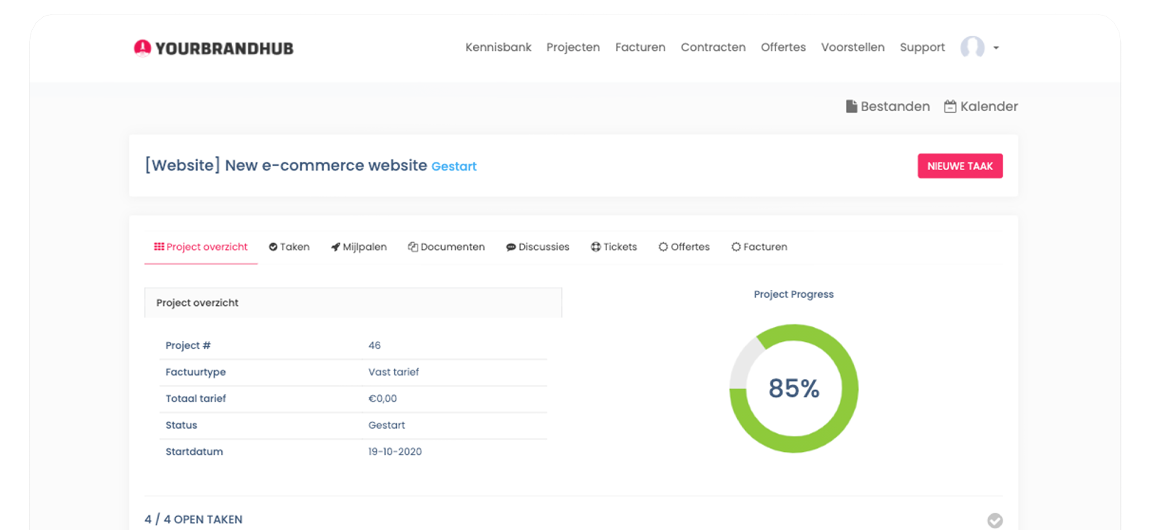Click the Kalender calendar icon
The width and height of the screenshot is (1150, 530).
point(950,106)
